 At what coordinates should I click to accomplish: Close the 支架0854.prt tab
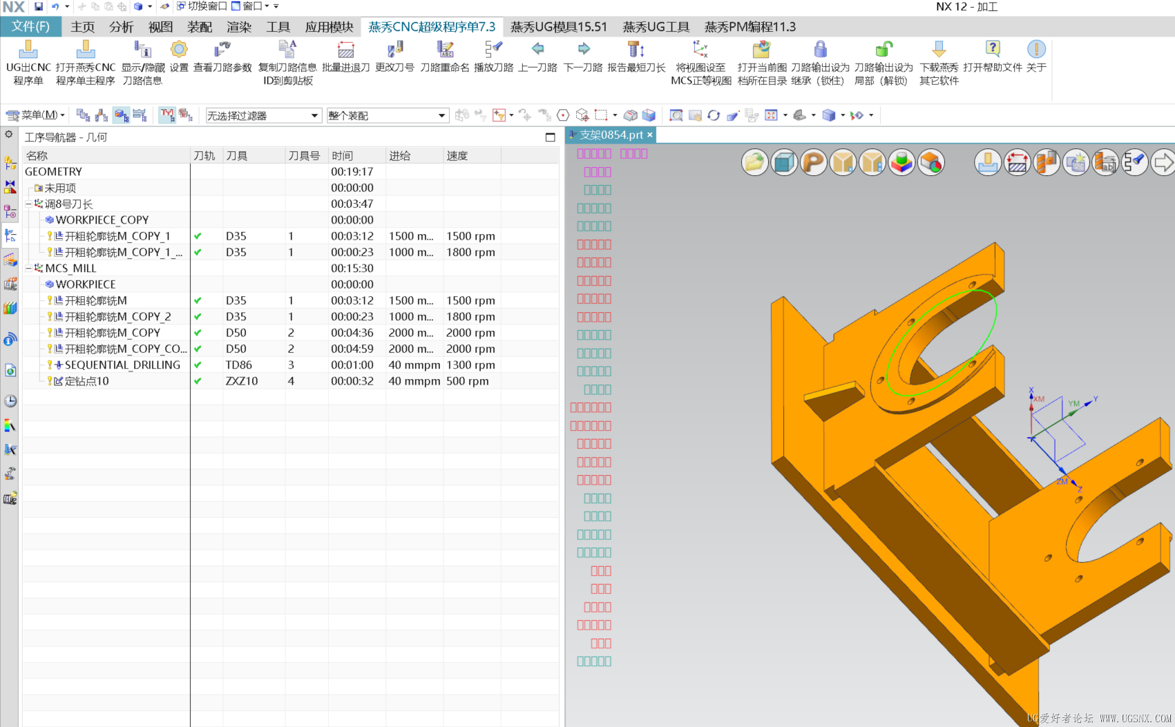(650, 135)
